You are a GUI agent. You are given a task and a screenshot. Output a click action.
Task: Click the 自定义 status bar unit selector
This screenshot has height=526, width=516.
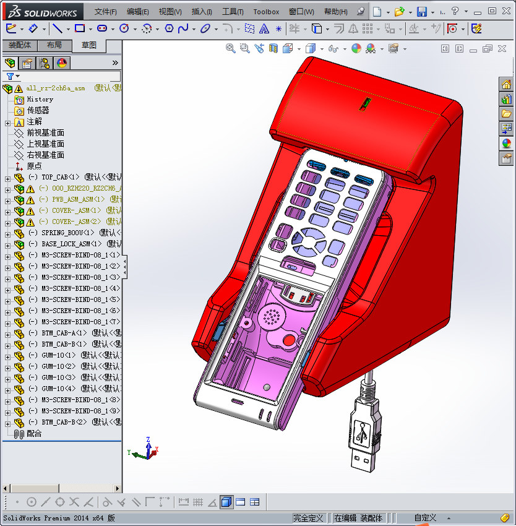point(426,519)
